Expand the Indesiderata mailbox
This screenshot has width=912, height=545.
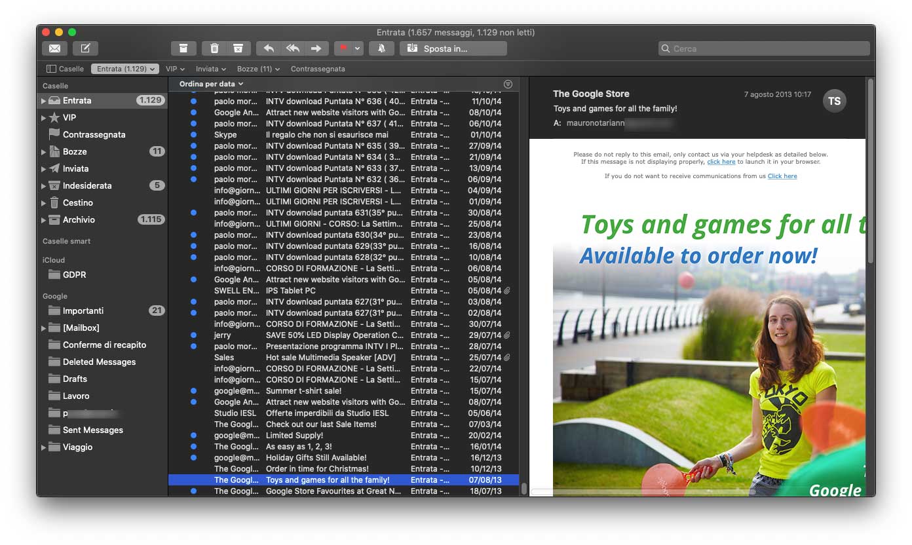[x=43, y=186]
